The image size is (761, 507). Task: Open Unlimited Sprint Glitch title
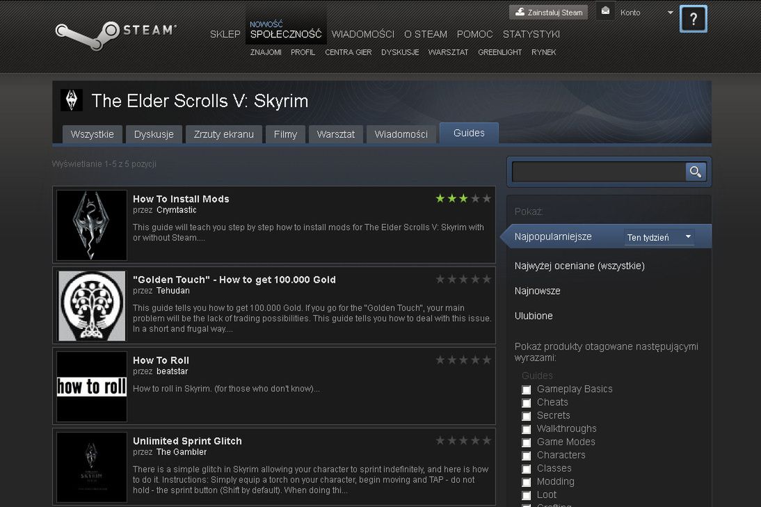187,441
